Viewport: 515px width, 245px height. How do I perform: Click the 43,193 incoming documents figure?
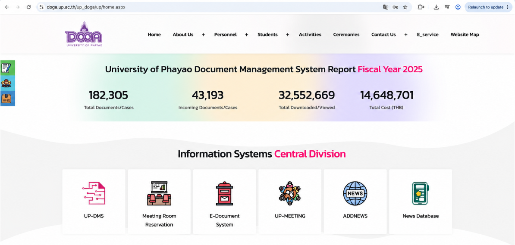click(207, 95)
